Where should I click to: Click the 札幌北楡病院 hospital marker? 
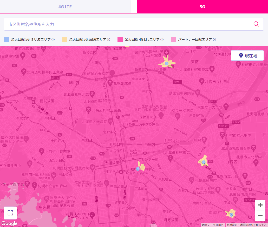(x=192, y=180)
